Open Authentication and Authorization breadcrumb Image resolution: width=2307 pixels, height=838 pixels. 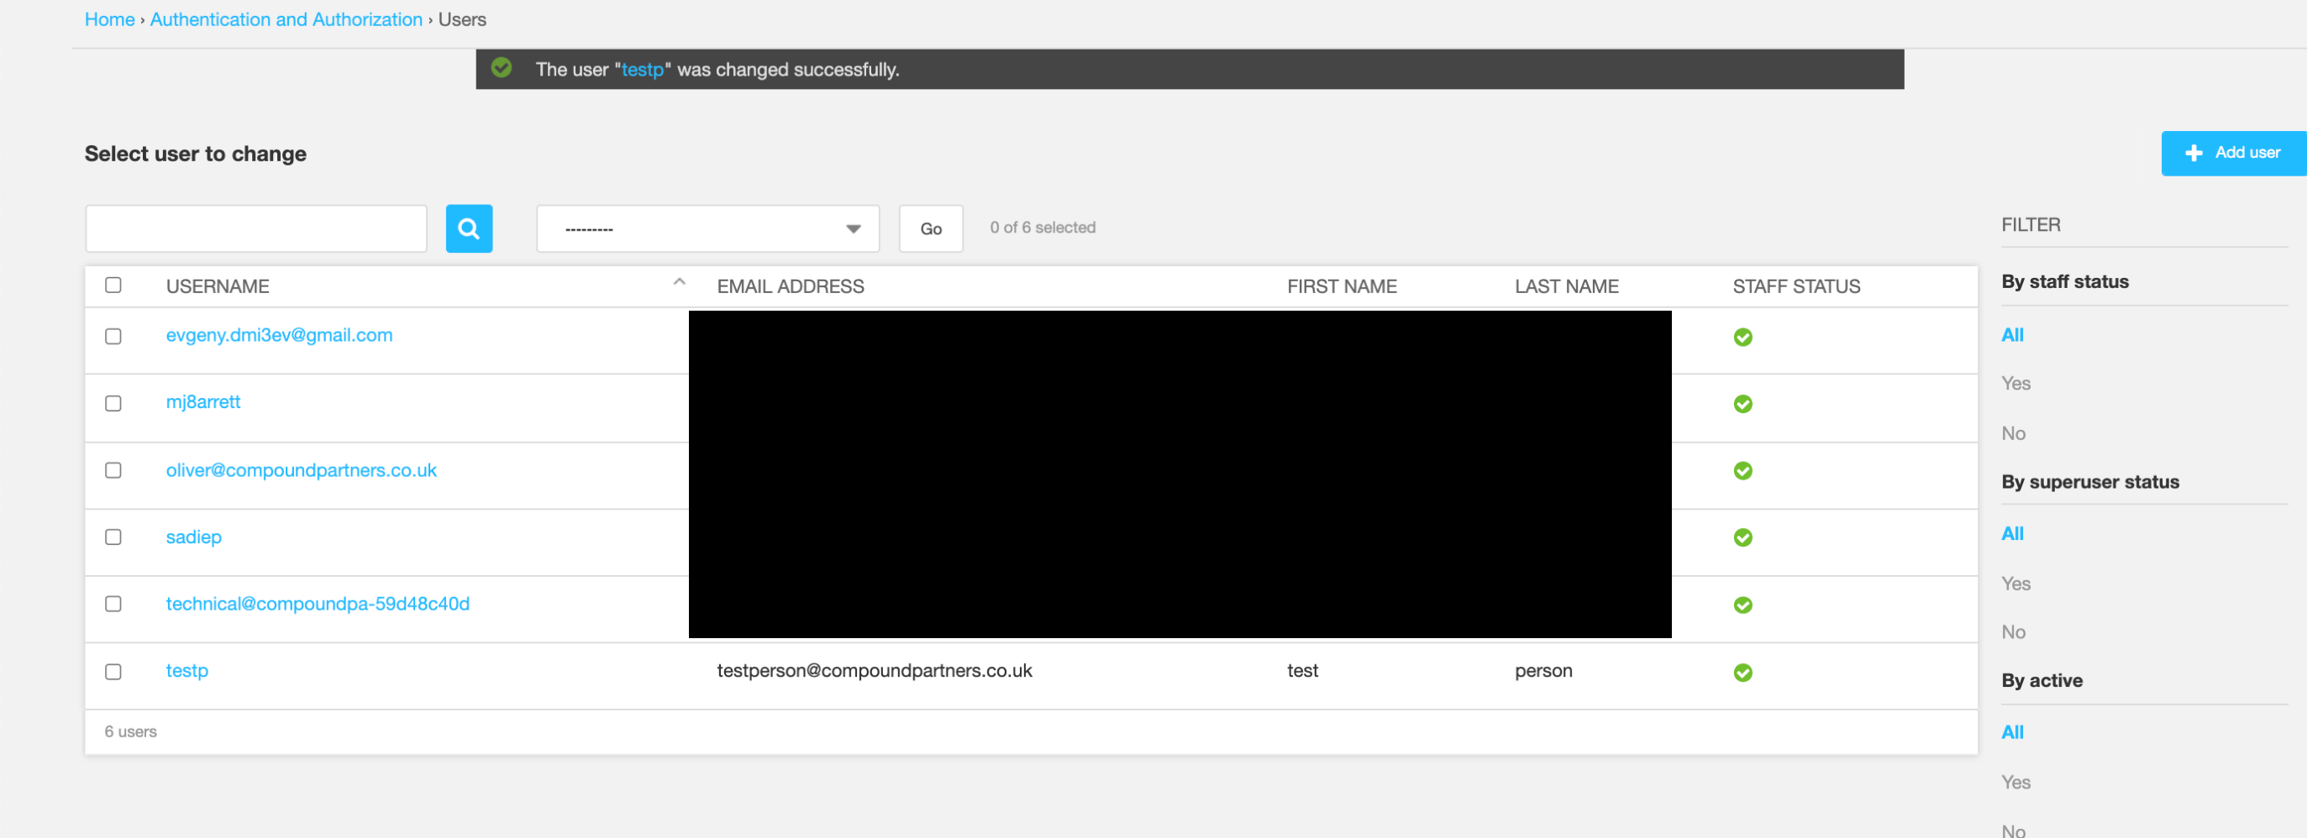(286, 19)
